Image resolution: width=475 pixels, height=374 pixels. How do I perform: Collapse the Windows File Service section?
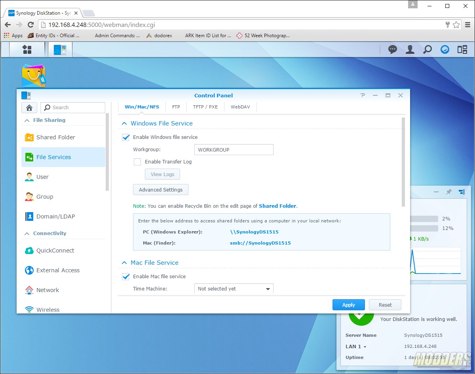click(124, 123)
